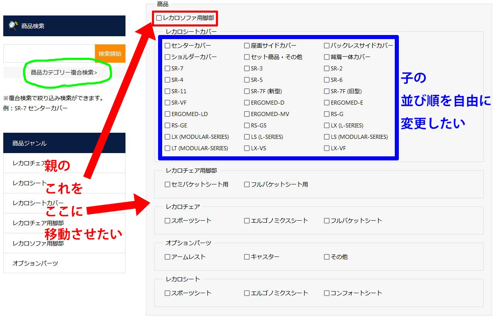Toggle the ERGOMED-MV checkbox

[x=247, y=114]
